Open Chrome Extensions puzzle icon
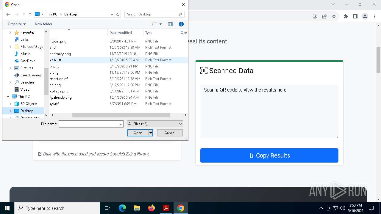 point(346,16)
